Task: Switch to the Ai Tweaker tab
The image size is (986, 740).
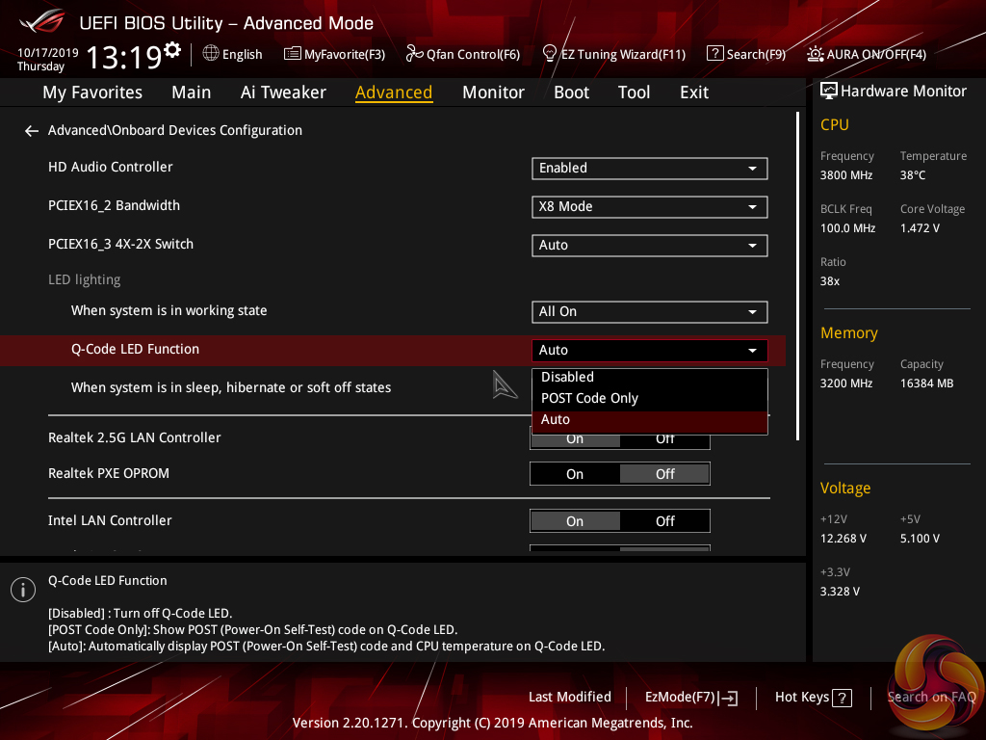Action: (283, 92)
